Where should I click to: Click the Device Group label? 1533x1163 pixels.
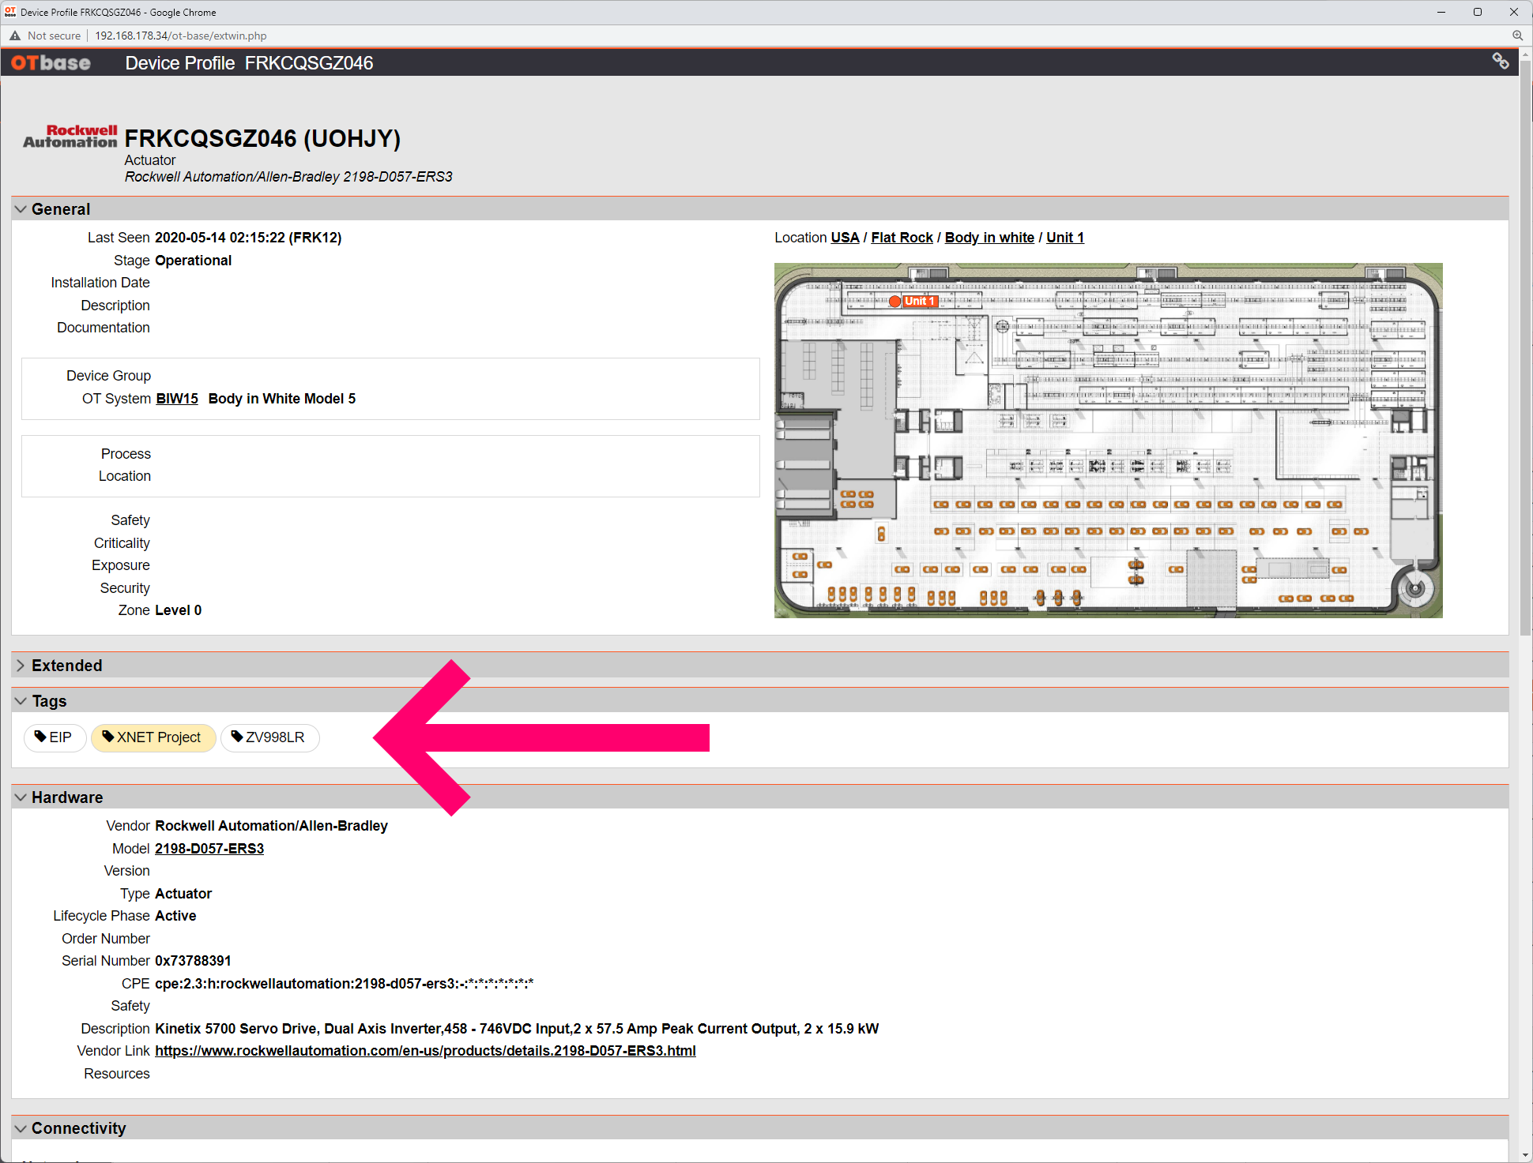tap(108, 376)
